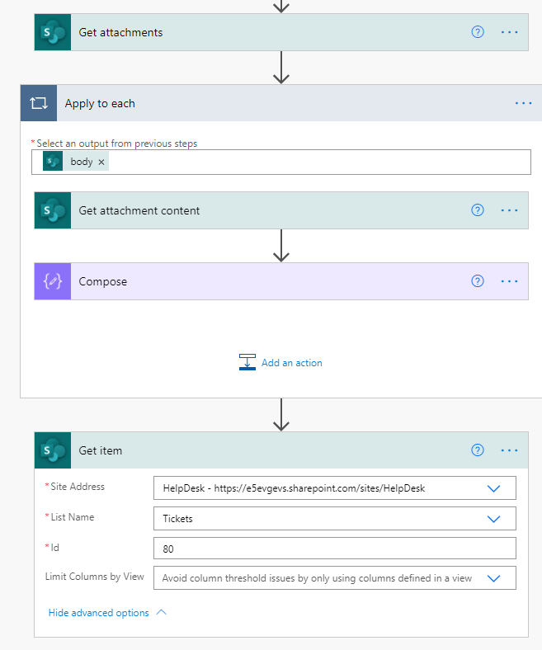Click the SharePoint icon on Get attachment content

coord(52,211)
